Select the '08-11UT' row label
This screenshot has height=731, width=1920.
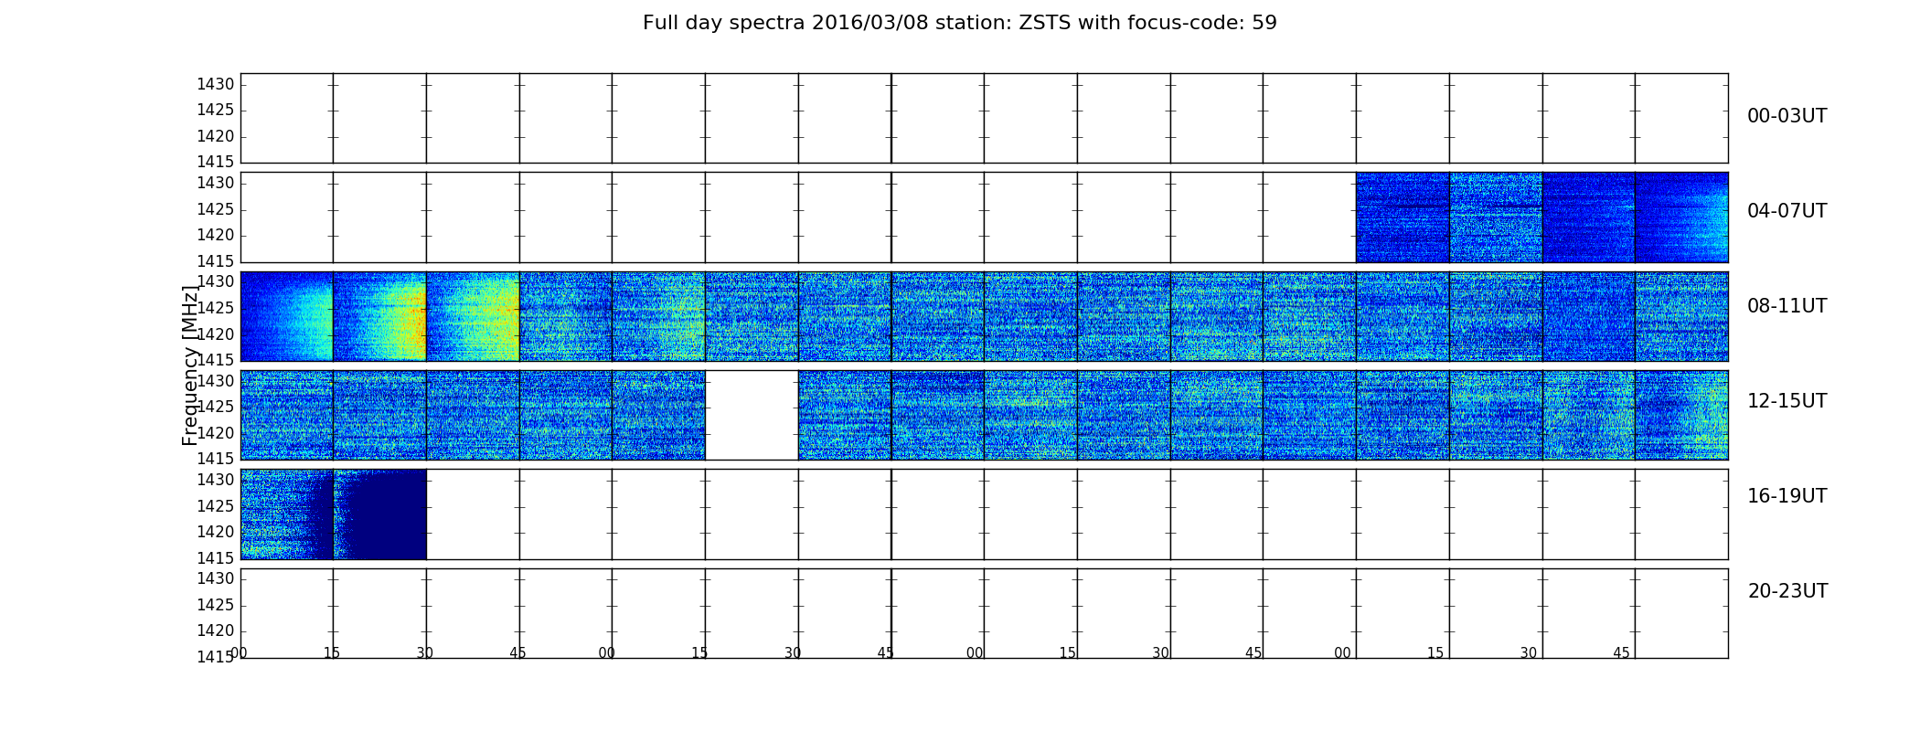pyautogui.click(x=1787, y=306)
